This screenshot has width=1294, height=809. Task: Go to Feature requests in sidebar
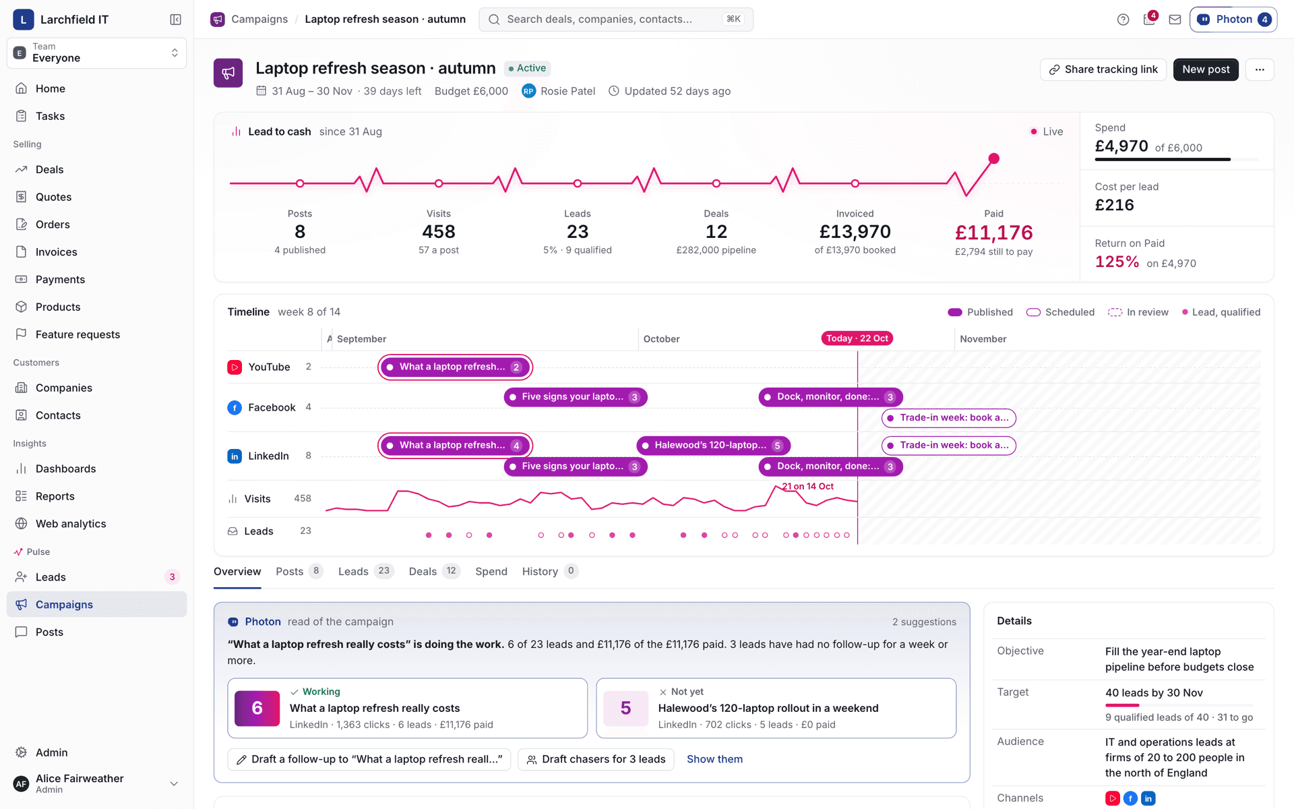pos(96,334)
